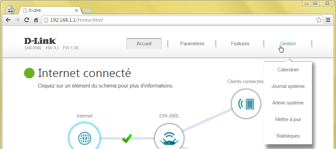336x149 pixels.
Task: Open Statistiques from the dropdown
Action: [x=288, y=136]
